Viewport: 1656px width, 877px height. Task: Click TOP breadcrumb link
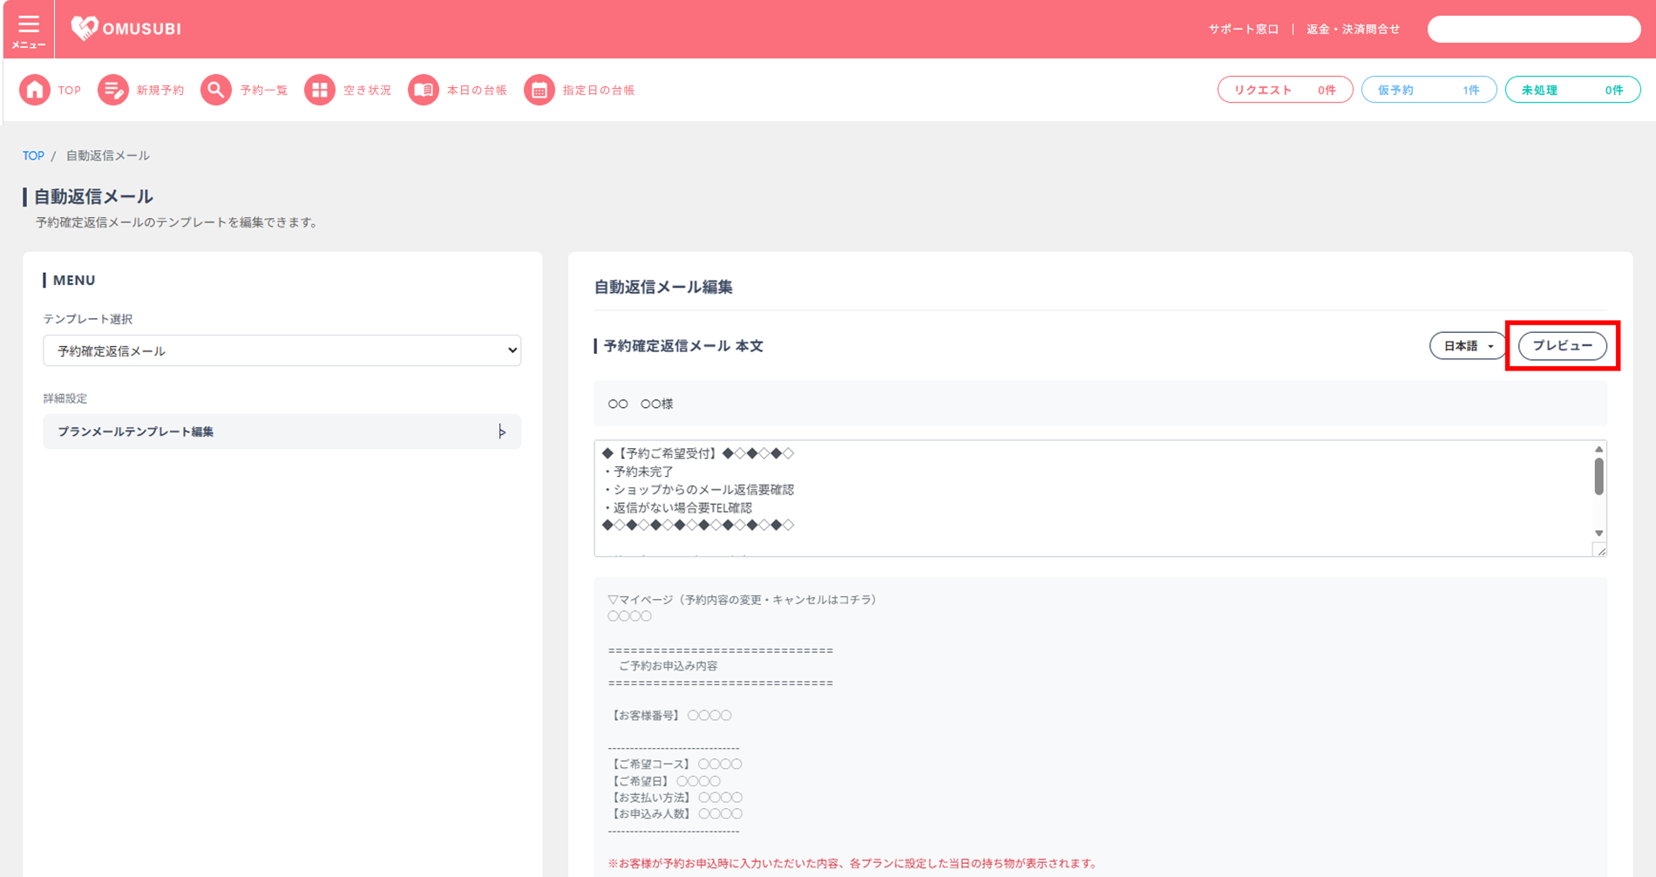[33, 156]
